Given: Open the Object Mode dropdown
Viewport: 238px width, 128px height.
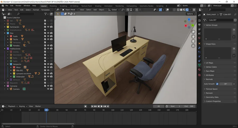Looking at the screenshot, I should pos(70,10).
